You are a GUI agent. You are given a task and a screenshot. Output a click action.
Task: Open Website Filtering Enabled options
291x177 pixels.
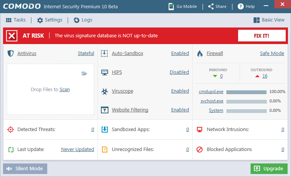(180, 110)
